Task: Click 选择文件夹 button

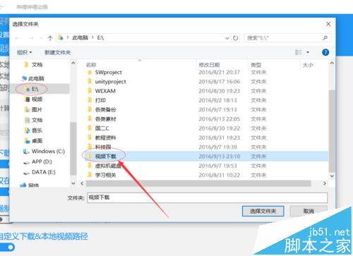Action: click(x=263, y=211)
